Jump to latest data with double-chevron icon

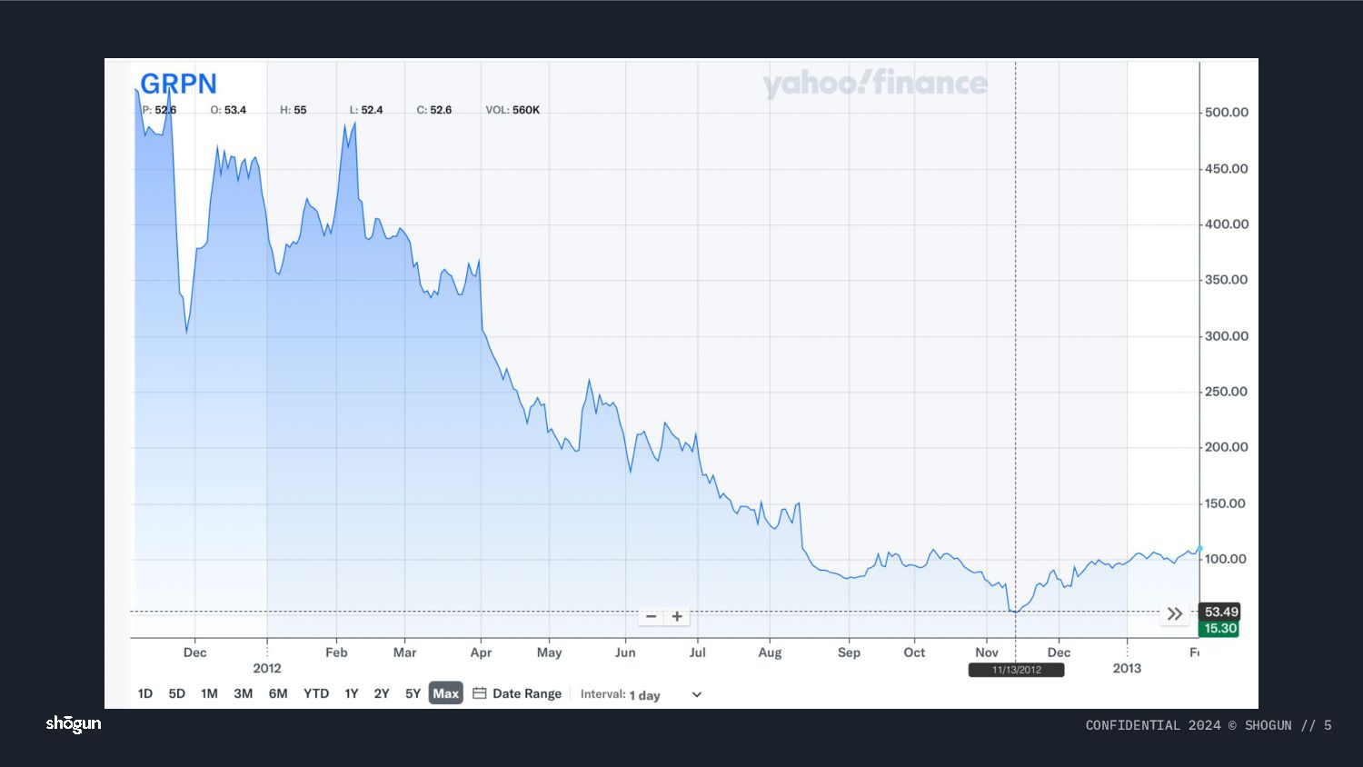coord(1175,614)
